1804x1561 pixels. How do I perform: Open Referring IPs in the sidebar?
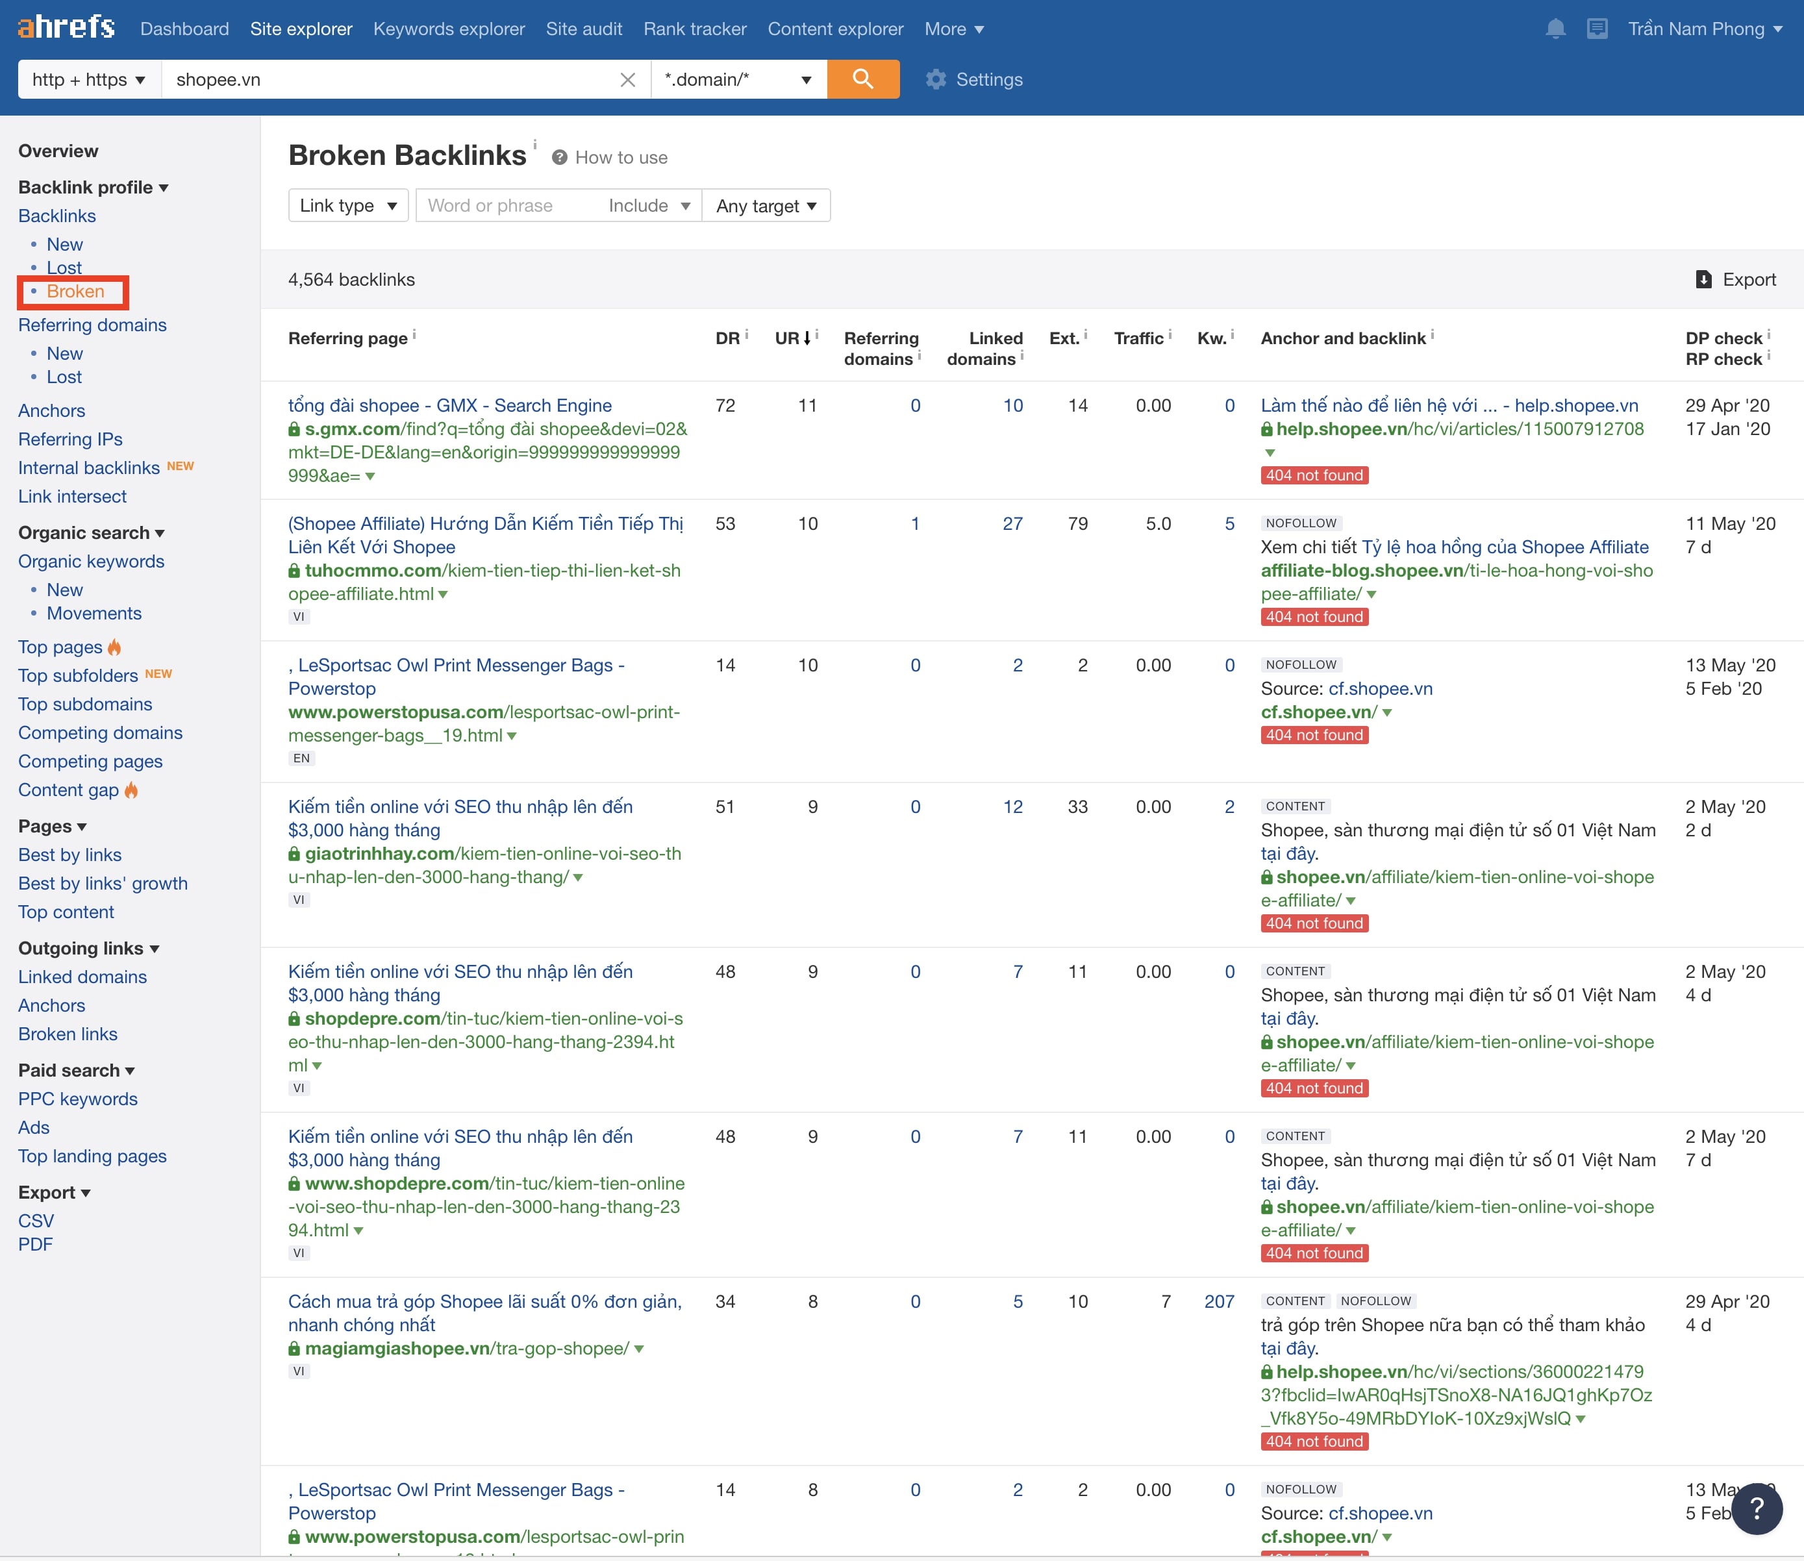tap(69, 440)
